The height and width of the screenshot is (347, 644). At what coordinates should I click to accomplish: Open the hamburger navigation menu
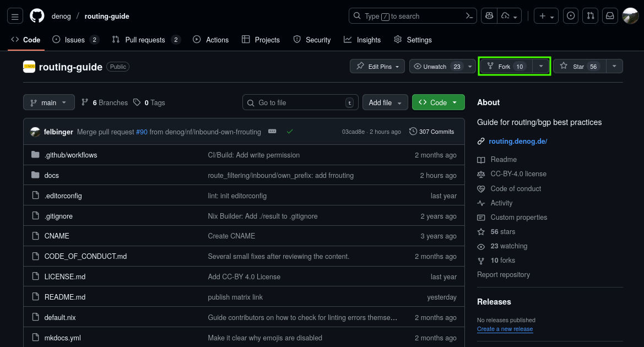point(15,17)
